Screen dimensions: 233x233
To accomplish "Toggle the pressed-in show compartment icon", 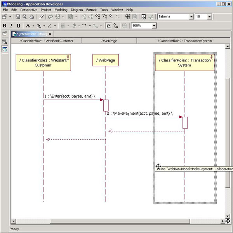I will pos(109,26).
